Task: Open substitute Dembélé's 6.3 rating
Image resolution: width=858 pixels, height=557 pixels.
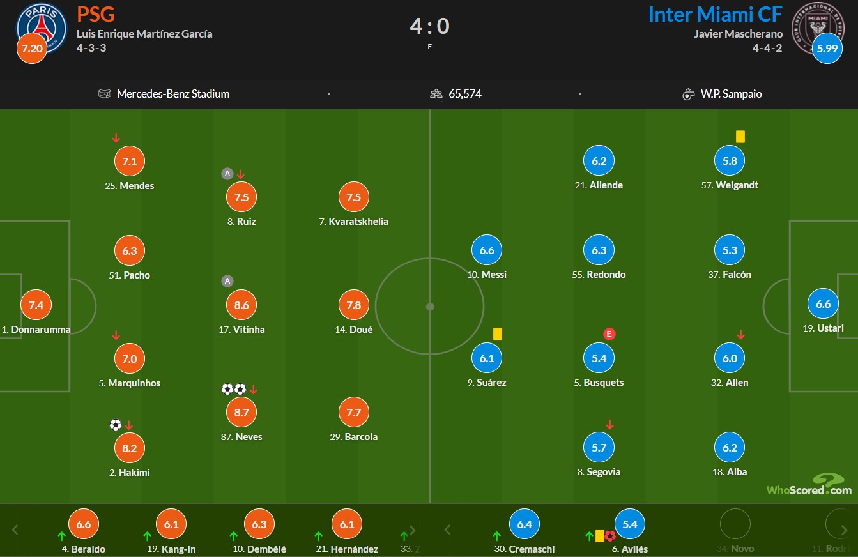Action: [x=261, y=524]
